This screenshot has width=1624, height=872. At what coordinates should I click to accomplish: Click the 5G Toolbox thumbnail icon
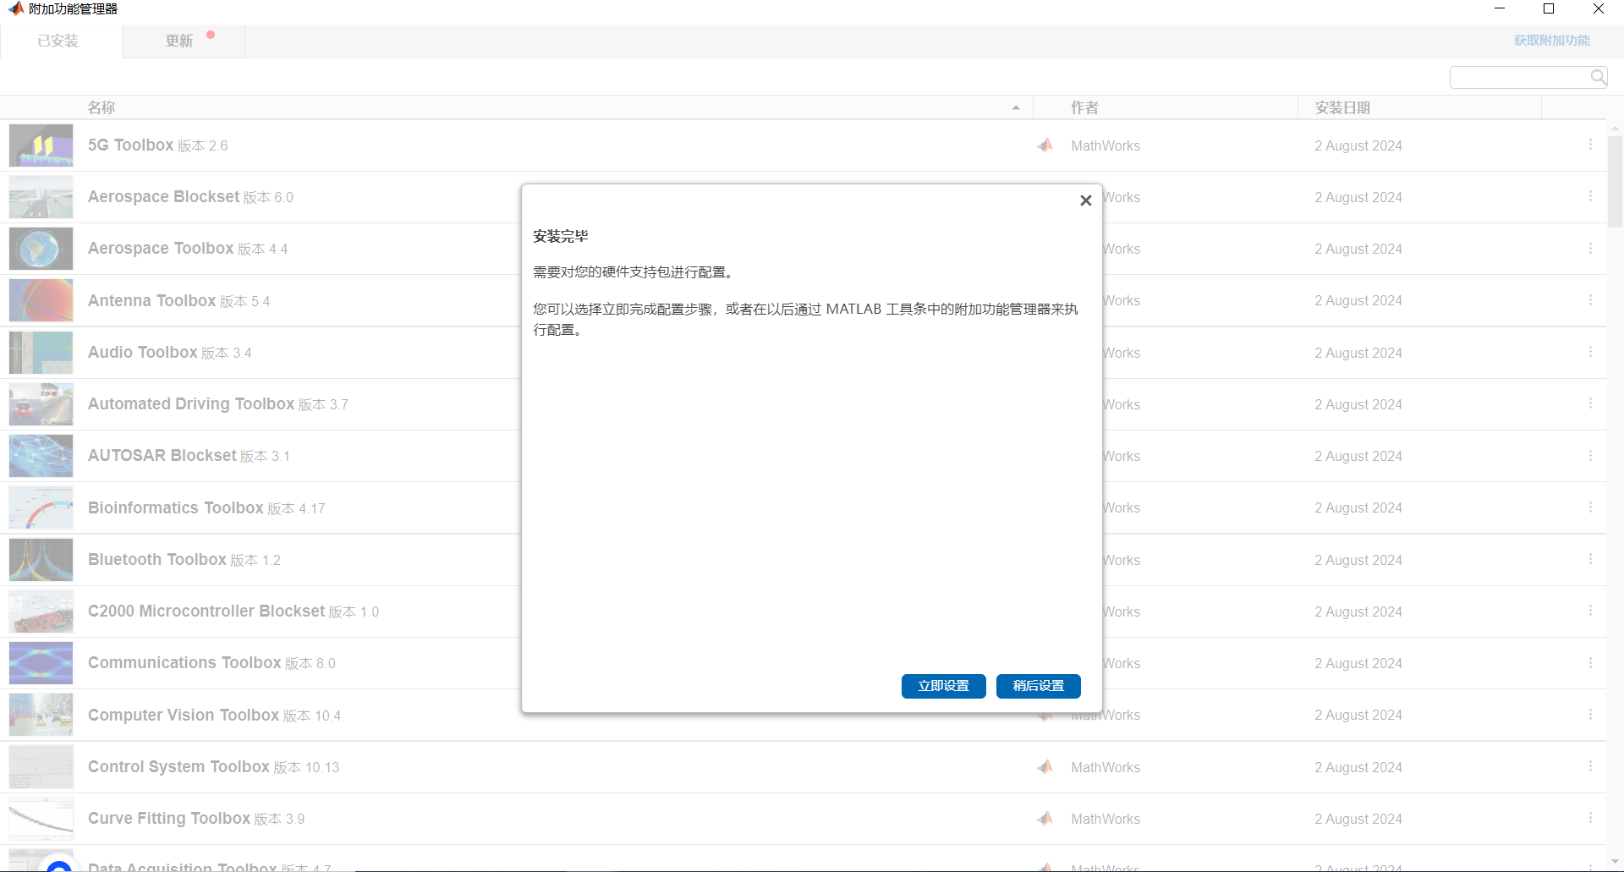41,145
